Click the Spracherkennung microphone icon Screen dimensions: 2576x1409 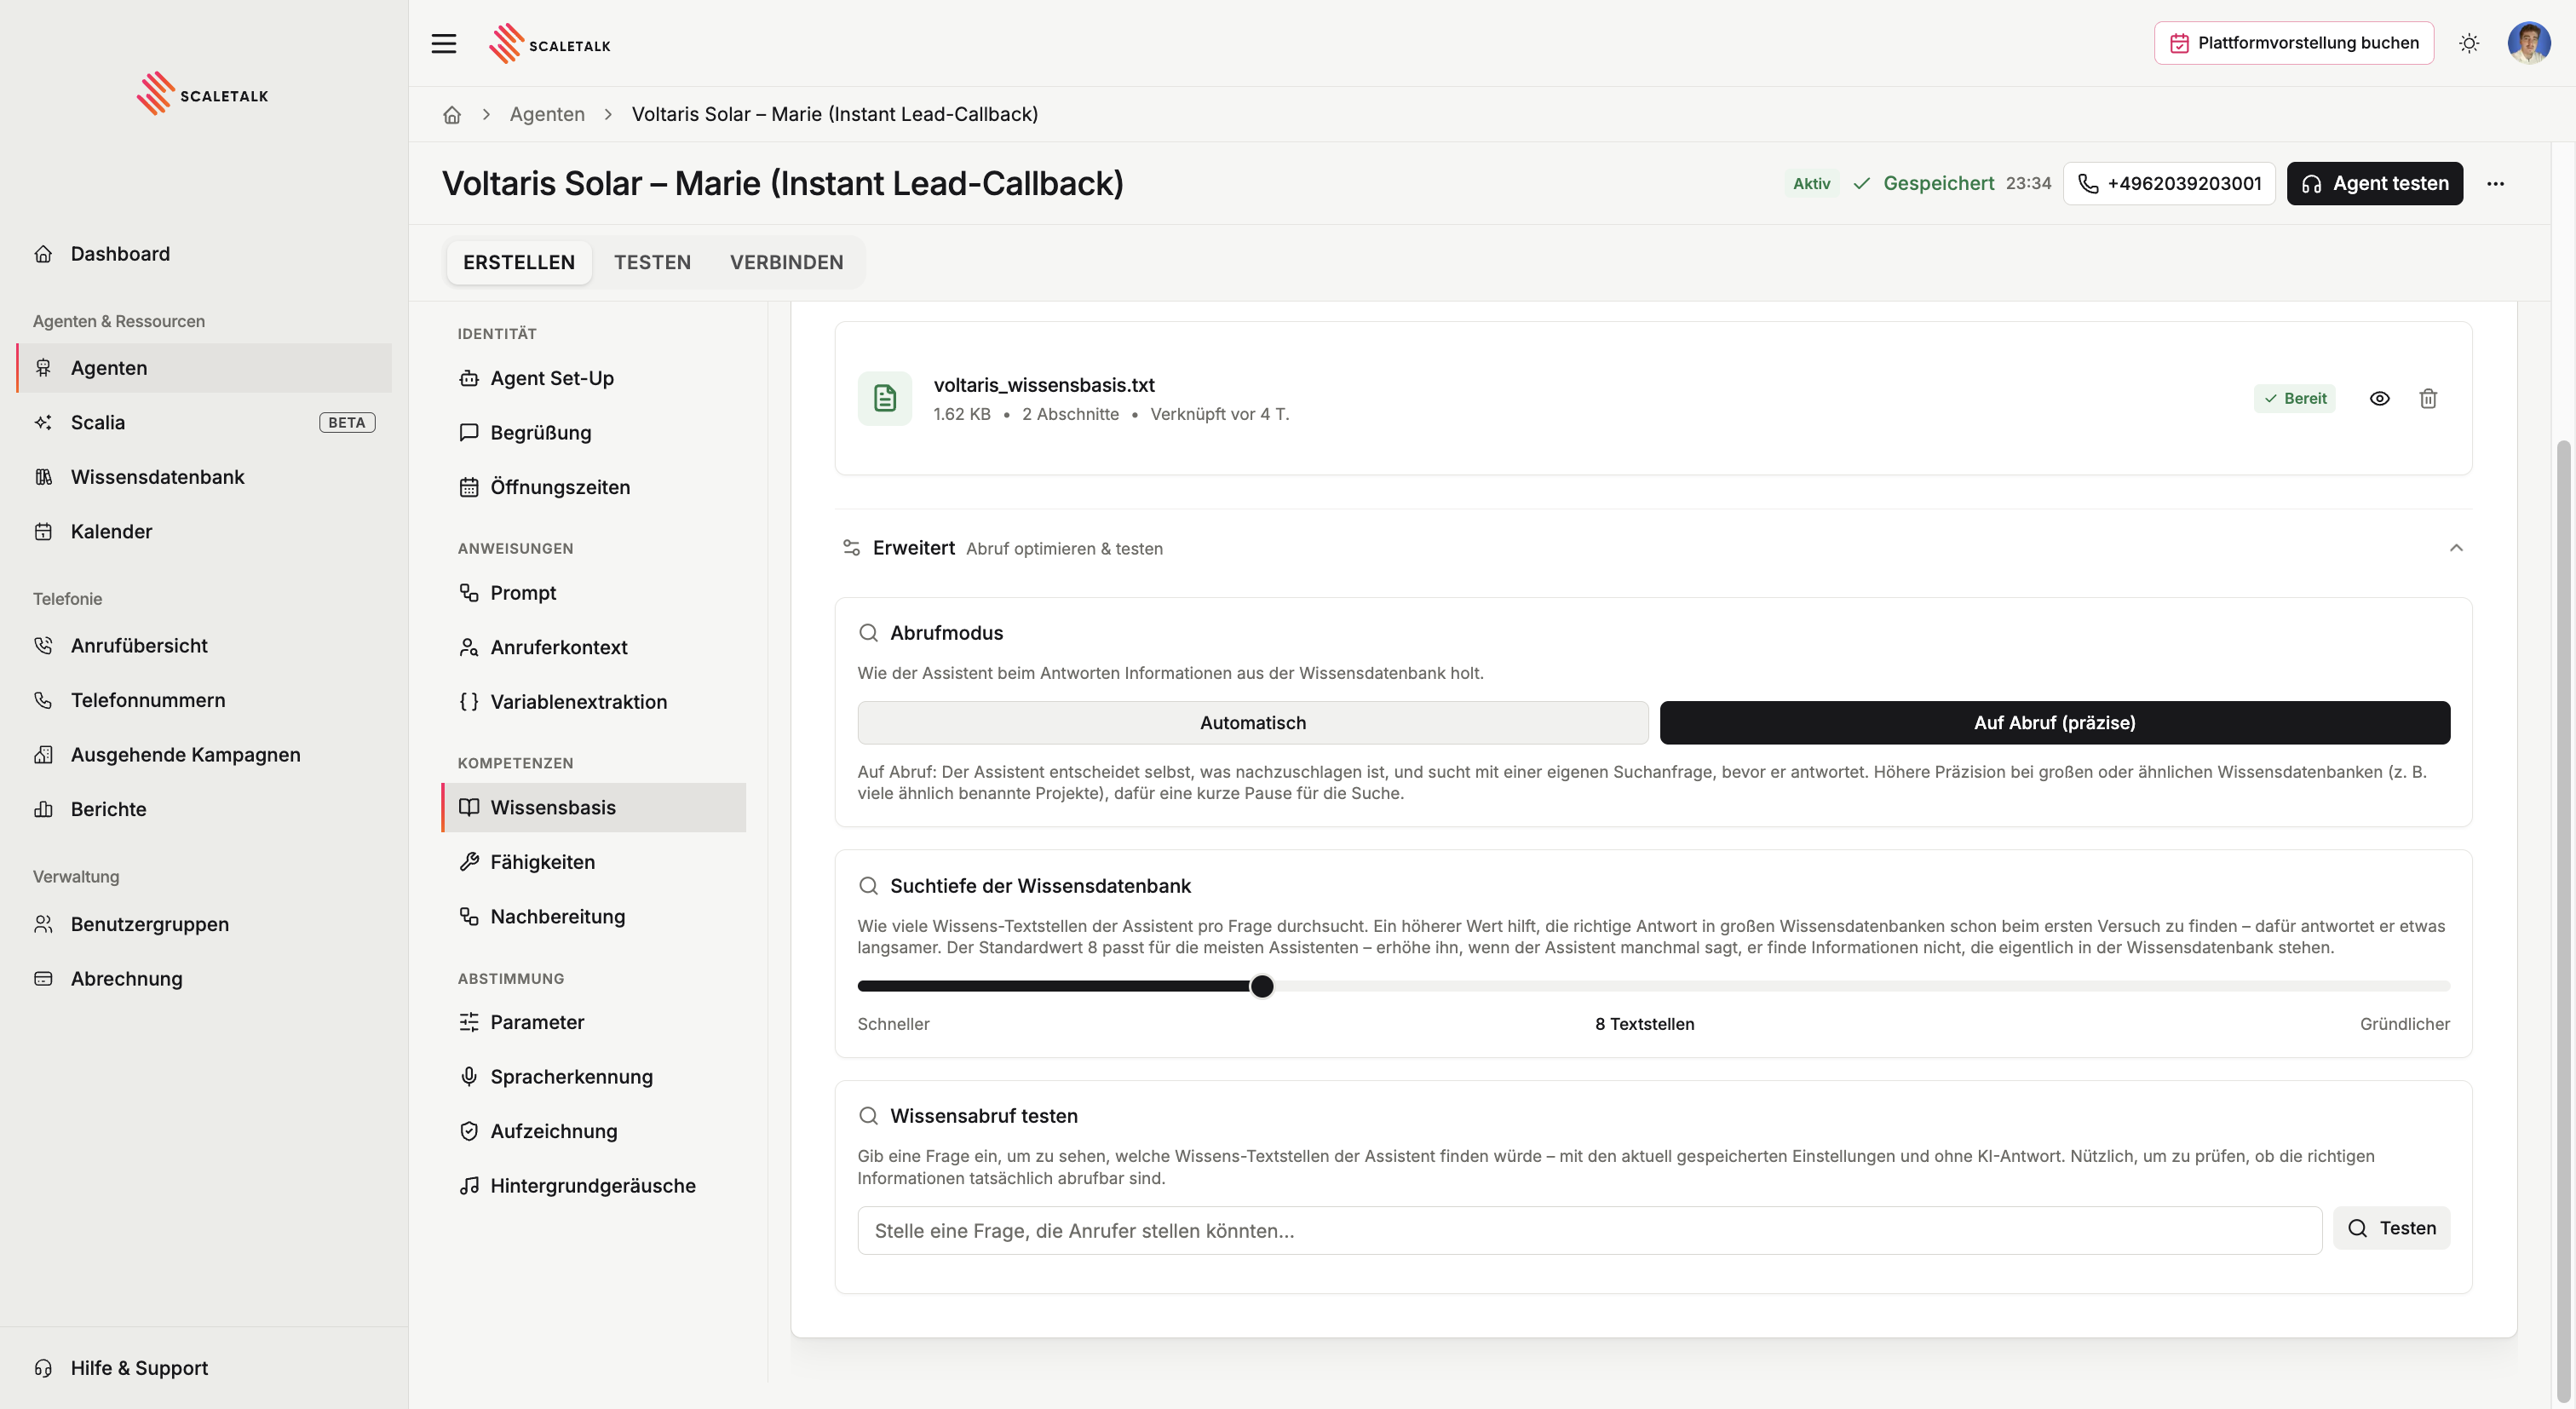tap(469, 1077)
